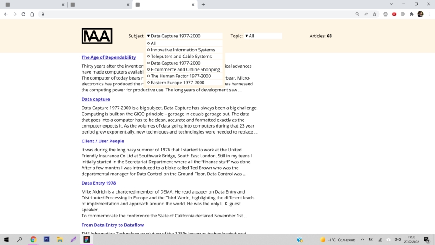The height and width of the screenshot is (245, 435).
Task: Go back using browser back arrow
Action: pos(6,14)
